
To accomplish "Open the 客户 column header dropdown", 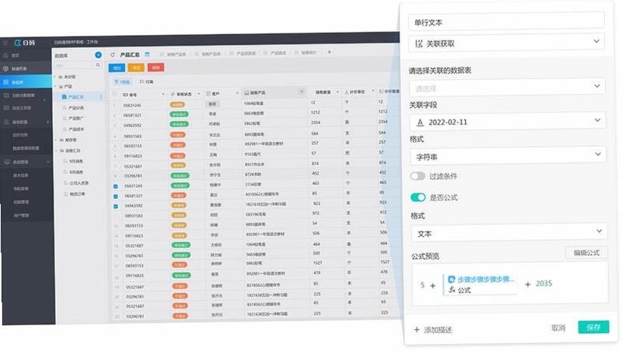I will click(x=237, y=93).
